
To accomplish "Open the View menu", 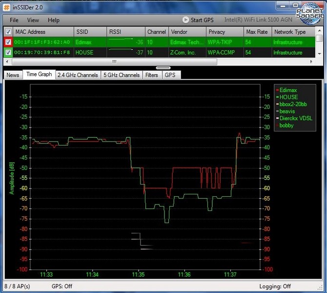I will click(33, 20).
